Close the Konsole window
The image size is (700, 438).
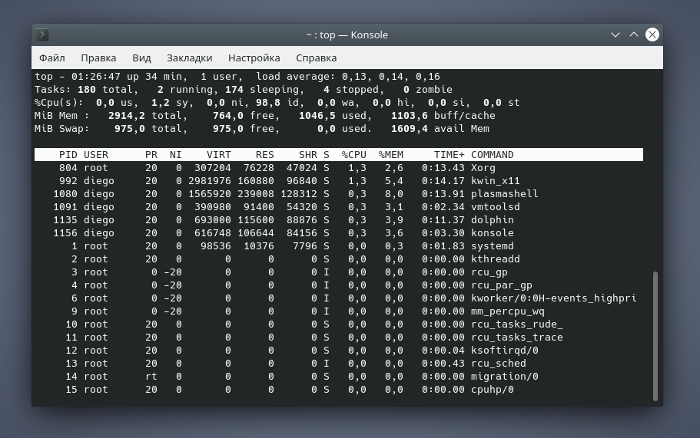[652, 35]
